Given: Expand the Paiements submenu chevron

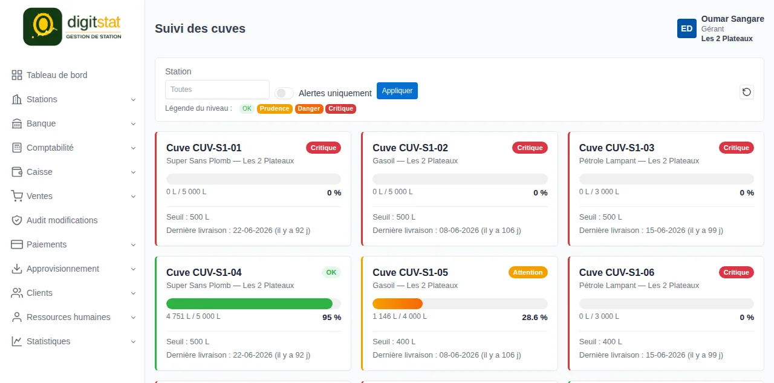Looking at the screenshot, I should coord(133,245).
